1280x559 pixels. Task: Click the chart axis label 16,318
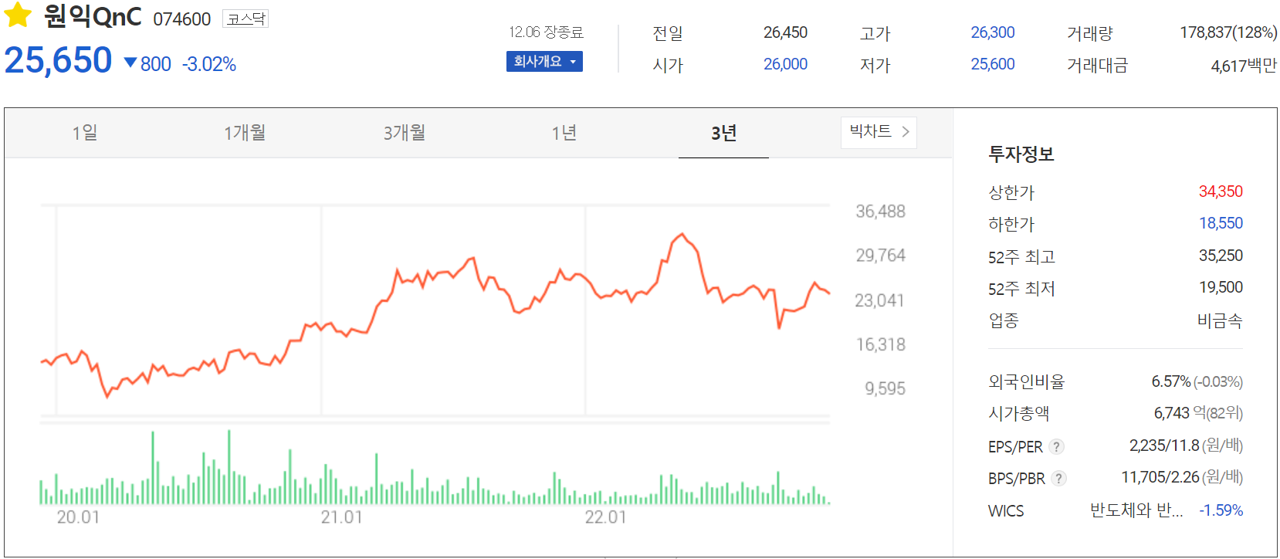tap(880, 344)
